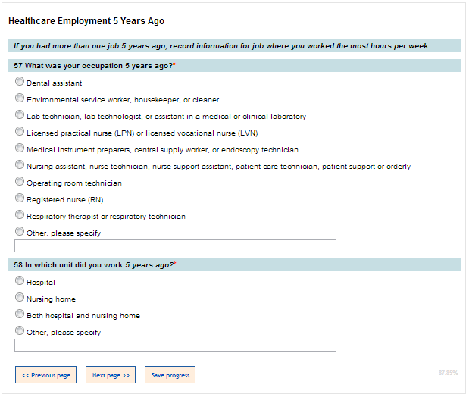Screen dimensions: 469x397
Task: Pick Licensed practical nurse (LPN) option
Action: (x=20, y=132)
